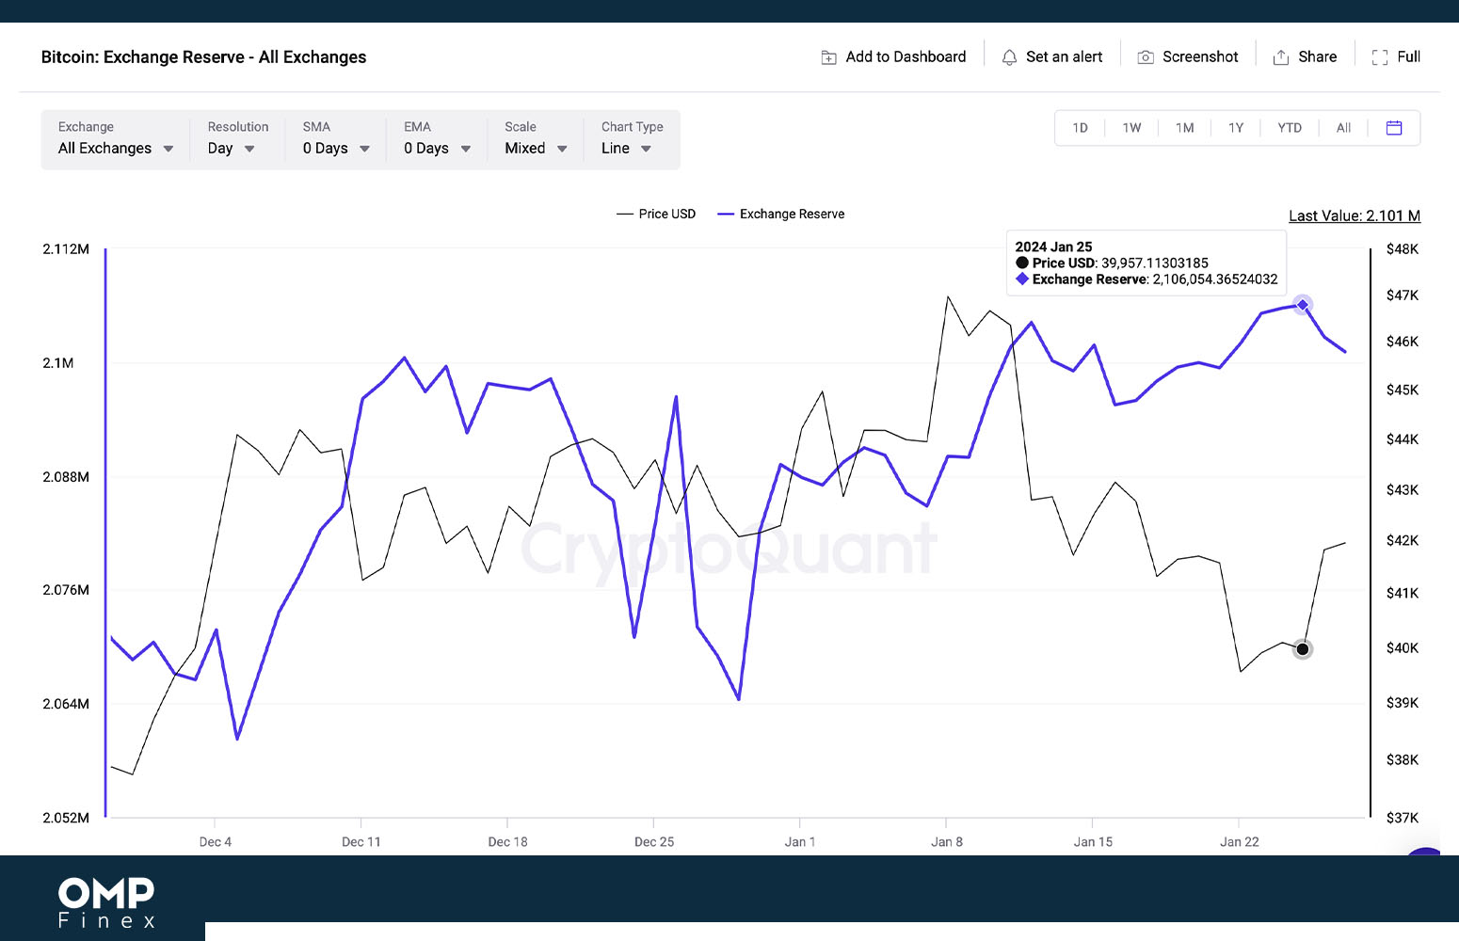This screenshot has height=941, width=1459.
Task: Click the Full screen expand icon
Action: 1380,57
